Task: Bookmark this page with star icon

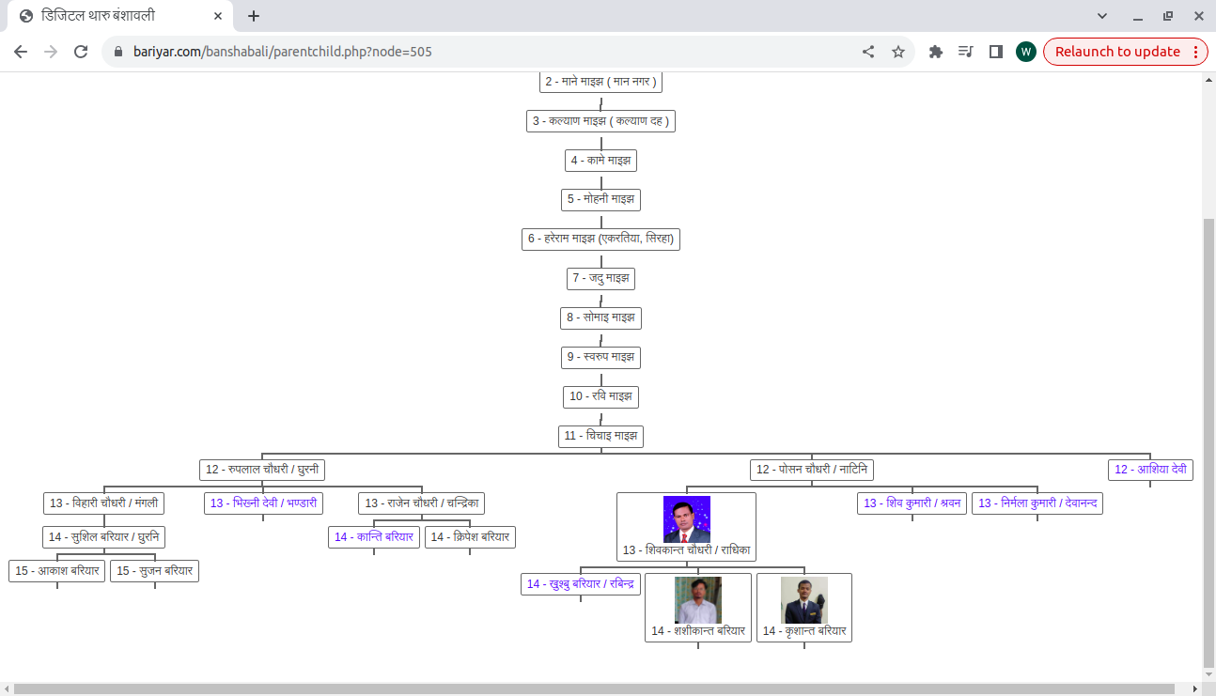Action: (898, 52)
